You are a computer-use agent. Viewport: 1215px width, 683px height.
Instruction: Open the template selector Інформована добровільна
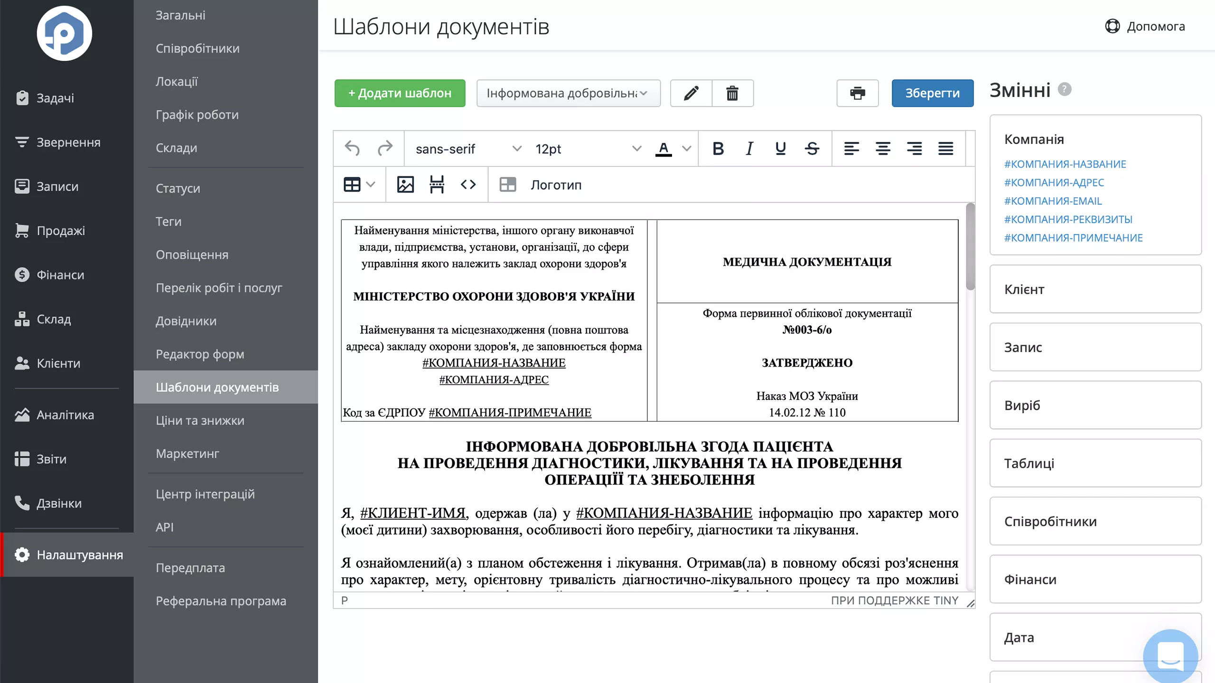(x=569, y=93)
